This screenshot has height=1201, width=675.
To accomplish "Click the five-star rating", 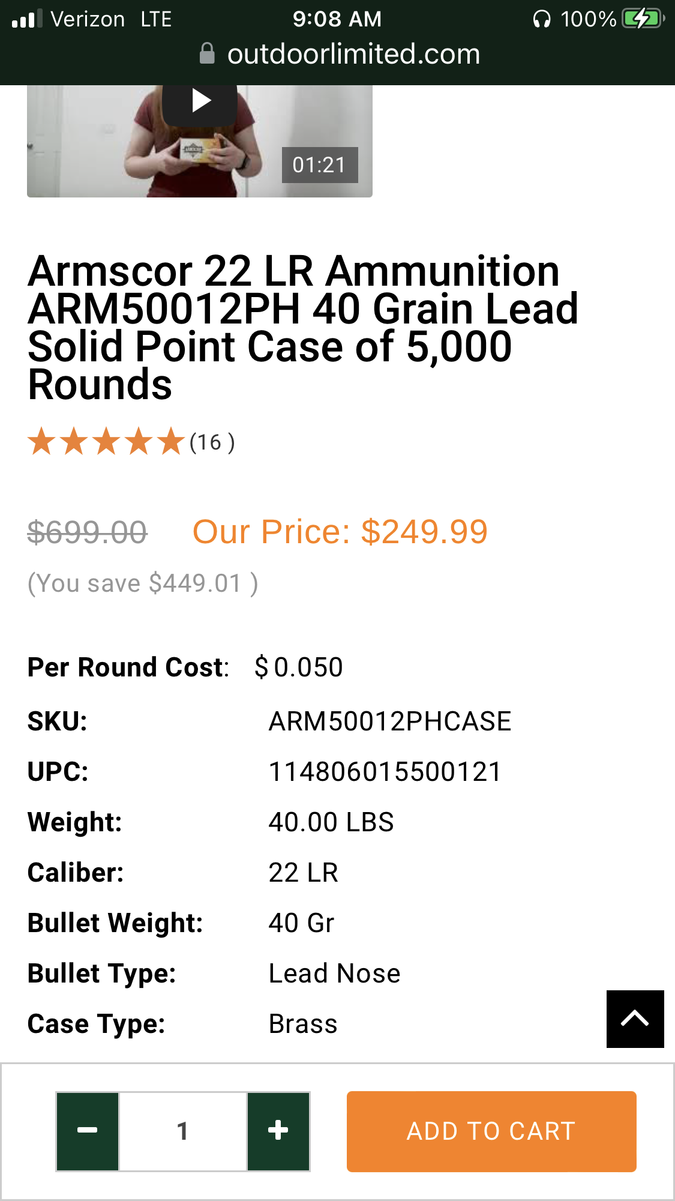I will tap(106, 442).
